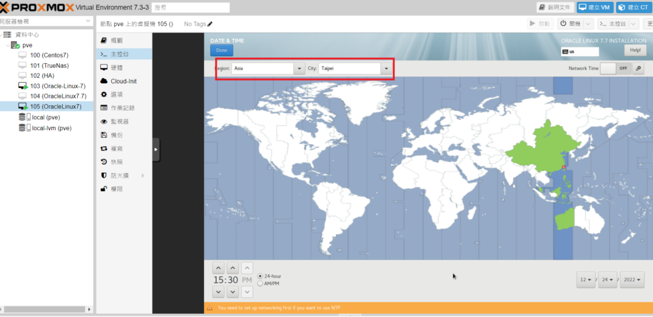The height and width of the screenshot is (317, 653).
Task: Open the permissions lock item
Action: coord(116,189)
